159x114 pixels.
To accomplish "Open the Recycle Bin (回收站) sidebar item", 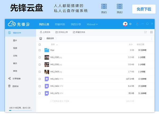I will click(15, 86).
